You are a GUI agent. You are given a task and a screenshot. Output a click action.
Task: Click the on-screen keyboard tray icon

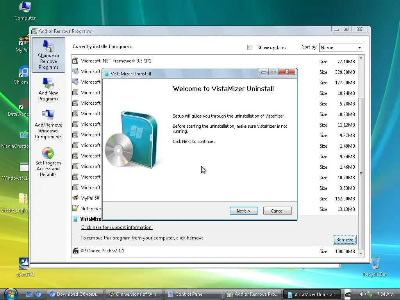tap(348, 294)
